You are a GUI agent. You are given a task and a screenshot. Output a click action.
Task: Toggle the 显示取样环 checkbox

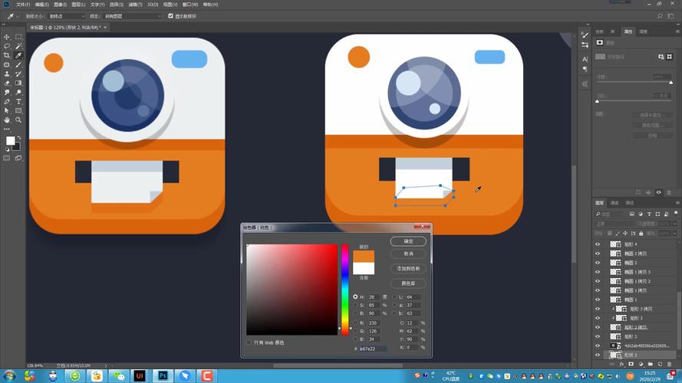pyautogui.click(x=170, y=15)
